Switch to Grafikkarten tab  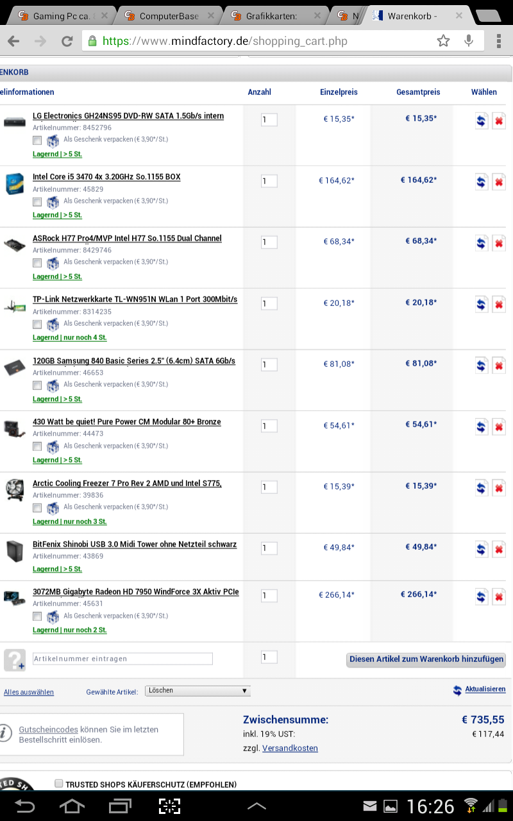[276, 16]
